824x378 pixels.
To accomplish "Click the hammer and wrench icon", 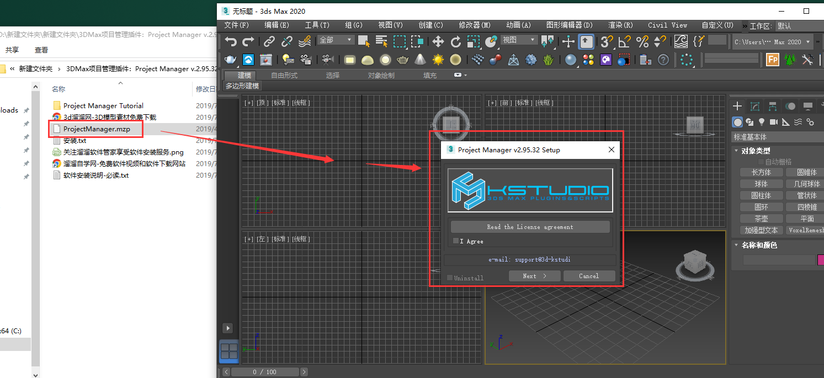I will pyautogui.click(x=808, y=60).
